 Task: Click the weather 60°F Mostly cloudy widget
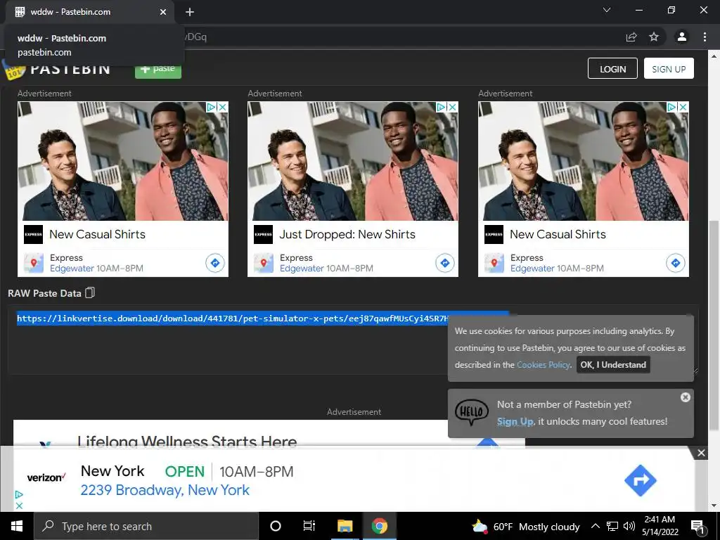pos(526,526)
